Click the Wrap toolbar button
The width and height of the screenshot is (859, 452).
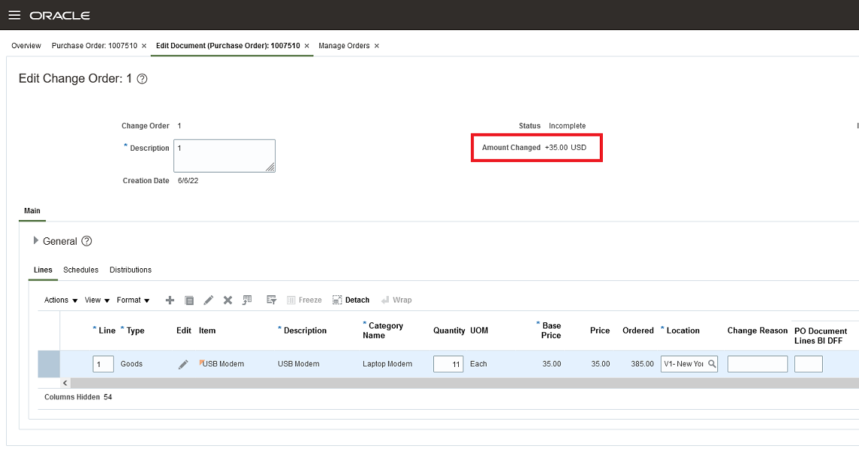[x=396, y=301]
